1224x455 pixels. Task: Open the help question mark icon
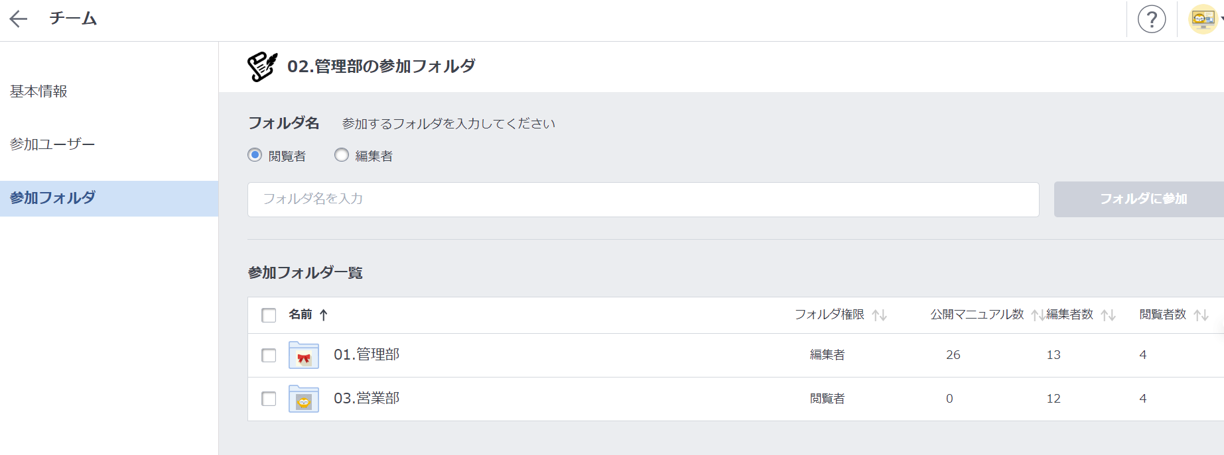[1152, 19]
